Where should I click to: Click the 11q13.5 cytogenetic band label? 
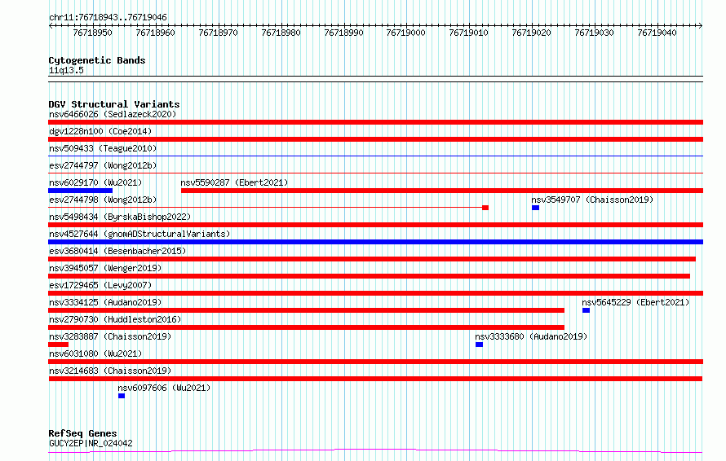click(66, 70)
